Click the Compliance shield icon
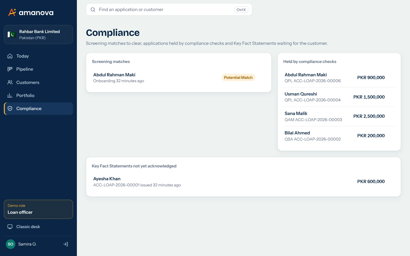This screenshot has width=410, height=256. [x=10, y=109]
